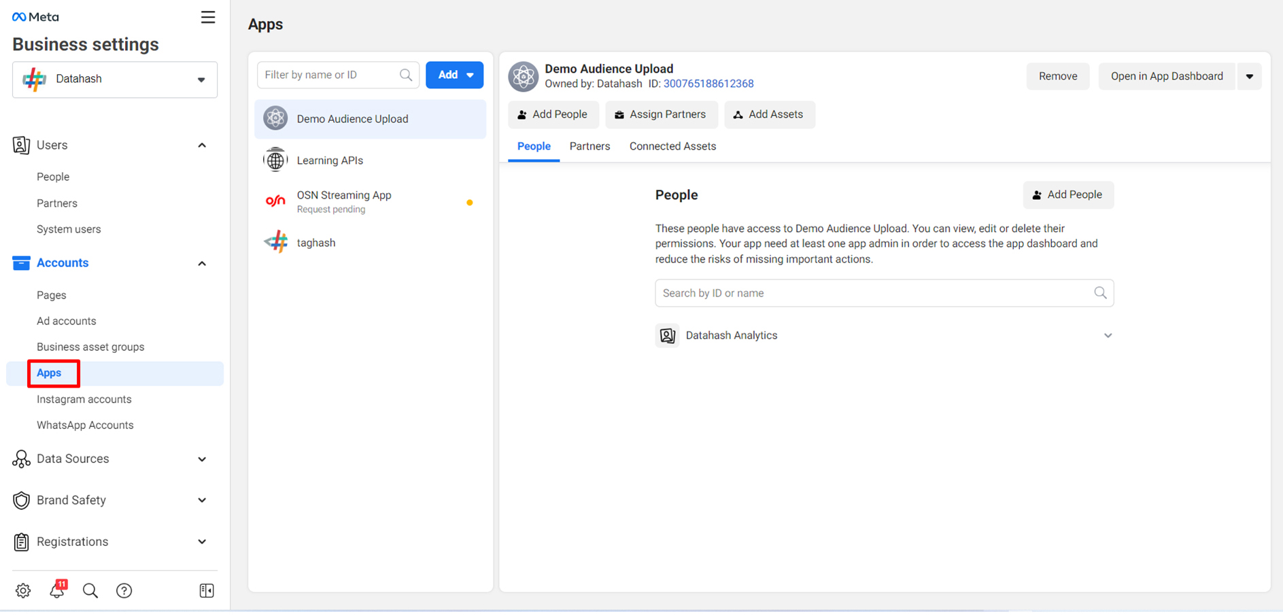Expand the Data Sources section
Screen dimensions: 1283x616
pyautogui.click(x=202, y=460)
